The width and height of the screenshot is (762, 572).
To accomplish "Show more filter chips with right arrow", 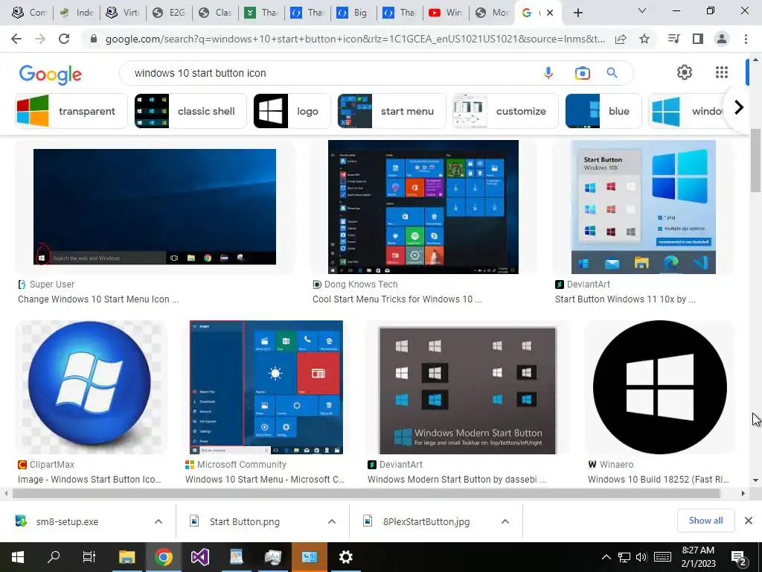I will click(738, 107).
